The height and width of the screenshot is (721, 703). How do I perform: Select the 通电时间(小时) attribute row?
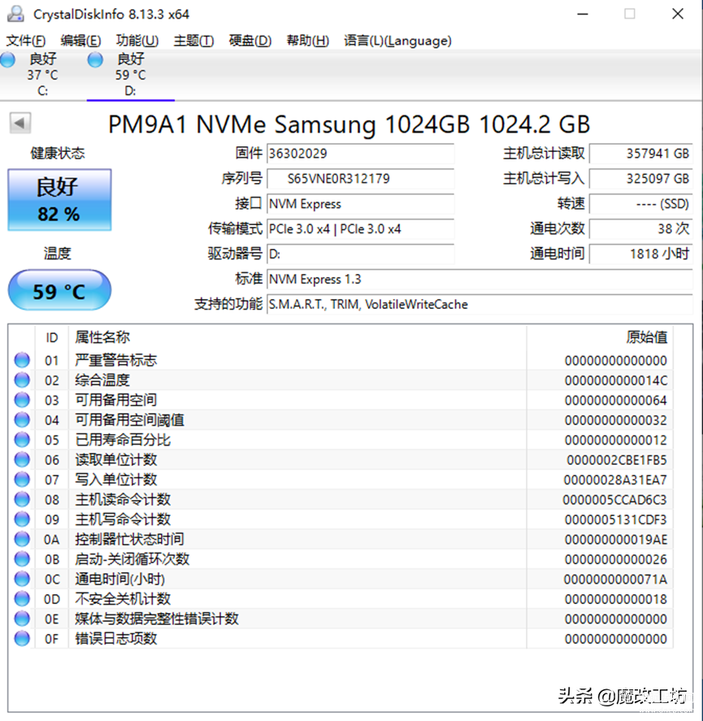click(x=341, y=579)
